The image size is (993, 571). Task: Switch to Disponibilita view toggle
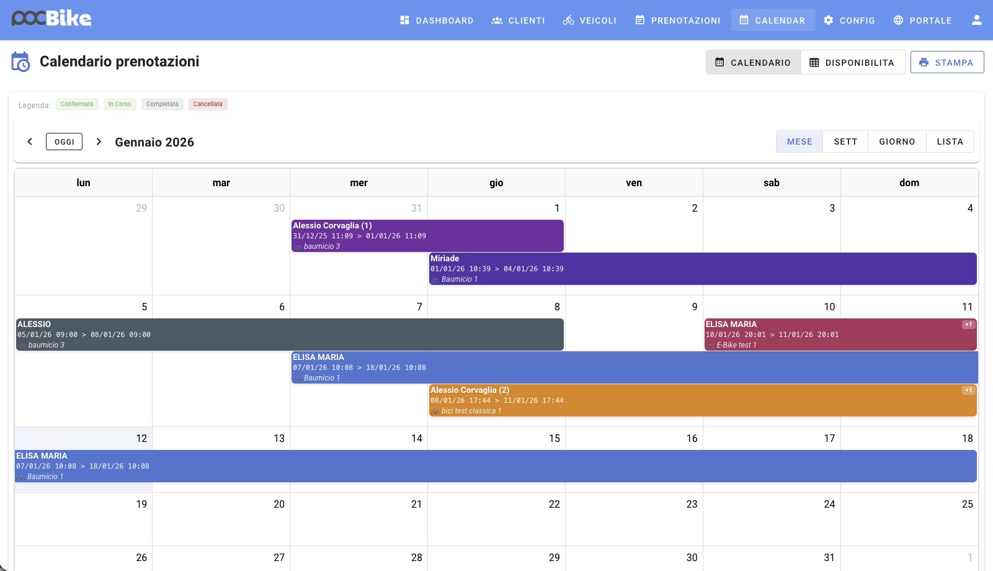click(853, 62)
